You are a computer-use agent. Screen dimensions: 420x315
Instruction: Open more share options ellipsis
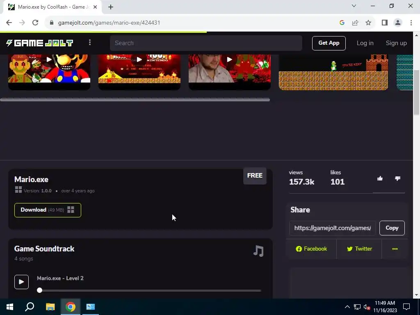click(x=395, y=249)
